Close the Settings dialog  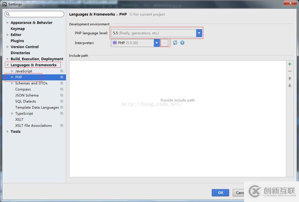[290, 3]
